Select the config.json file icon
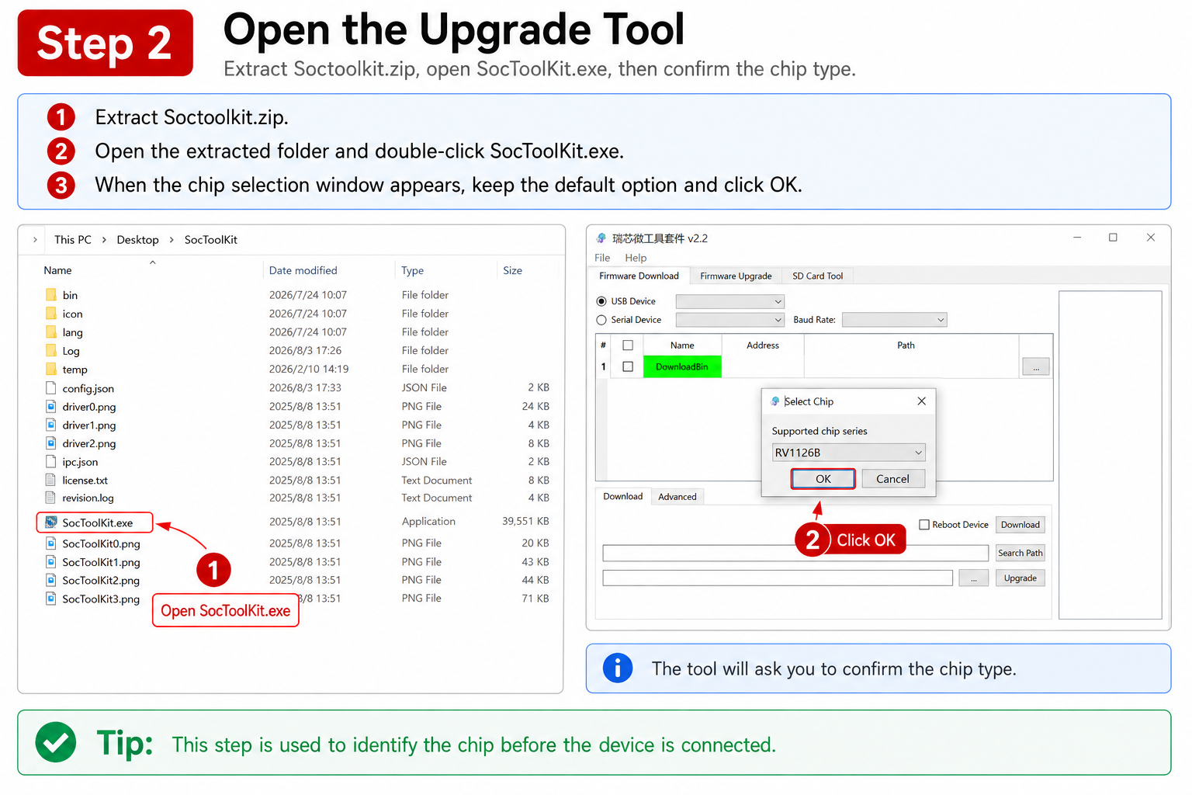This screenshot has height=795, width=1192. click(x=51, y=388)
